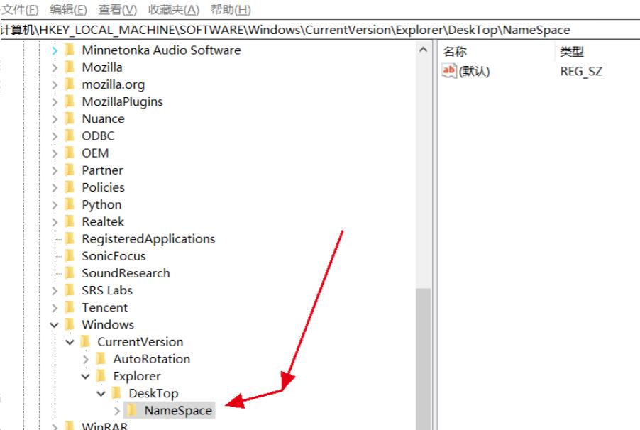Expand the mozilla.org key chevron
The image size is (640, 430).
[55, 85]
